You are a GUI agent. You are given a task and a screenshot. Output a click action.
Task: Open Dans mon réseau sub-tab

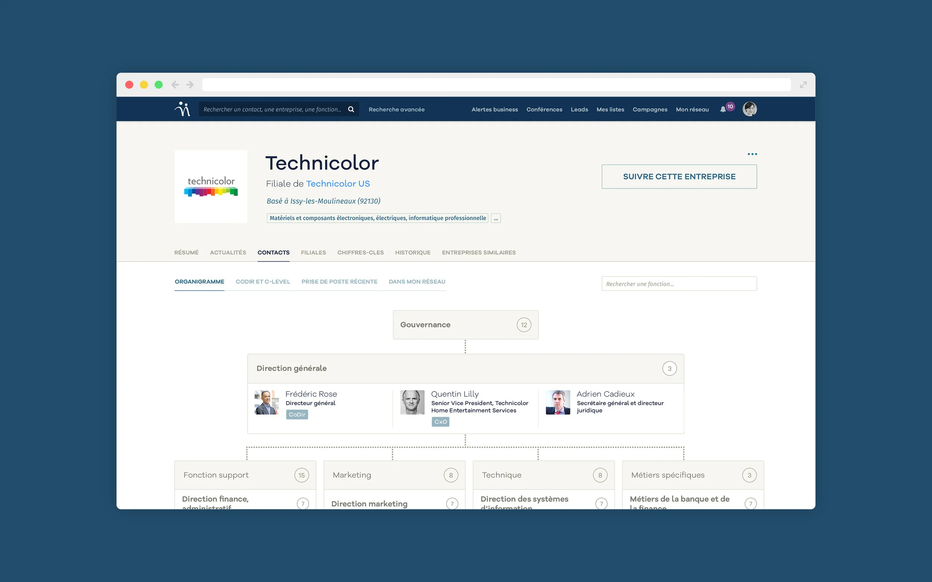[417, 282]
